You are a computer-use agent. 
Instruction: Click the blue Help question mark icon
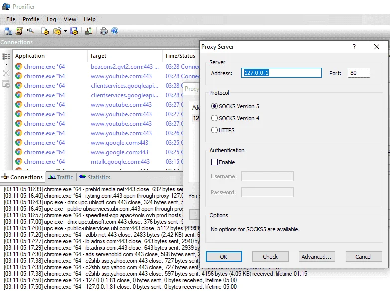coord(115,31)
